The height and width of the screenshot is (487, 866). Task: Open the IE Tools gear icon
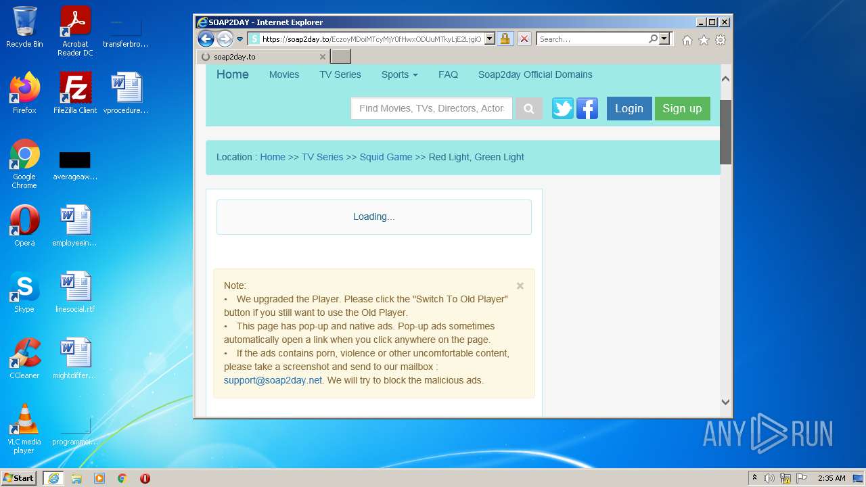point(721,40)
